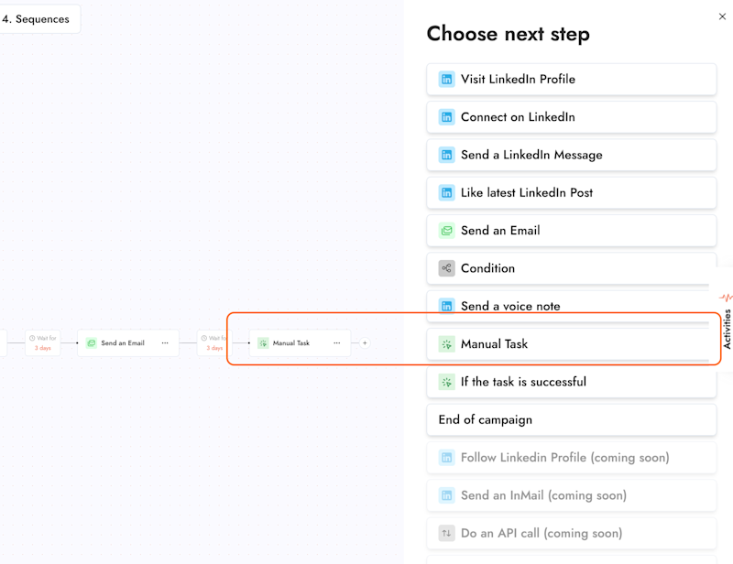Close the Choose next step panel
This screenshot has width=733, height=564.
coord(722,16)
